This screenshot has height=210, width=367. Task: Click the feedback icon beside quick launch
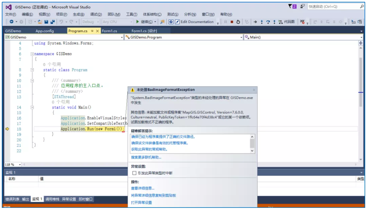[302, 6]
